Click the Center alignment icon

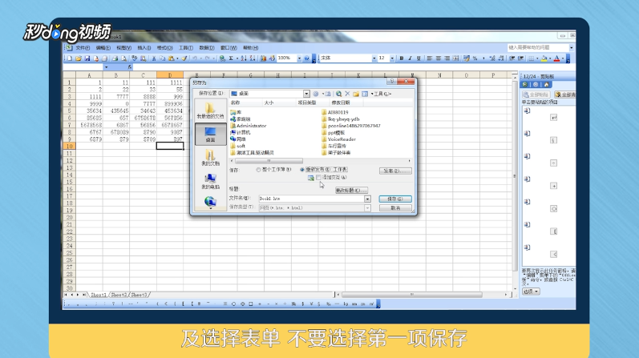[x=438, y=58]
